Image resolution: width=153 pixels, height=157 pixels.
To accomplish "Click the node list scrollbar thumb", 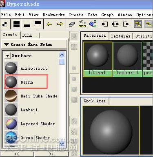I will [62, 61].
